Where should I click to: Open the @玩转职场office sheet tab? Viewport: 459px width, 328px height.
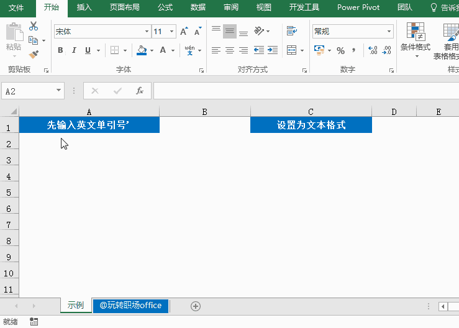[x=130, y=305]
